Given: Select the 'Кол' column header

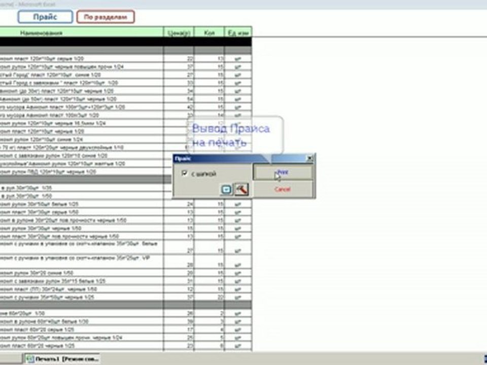Looking at the screenshot, I should click(210, 32).
